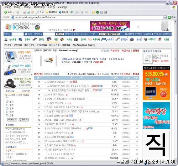178x166 pixels.
Task: Click the 결과보기 view-results button
Action: click(24, 120)
